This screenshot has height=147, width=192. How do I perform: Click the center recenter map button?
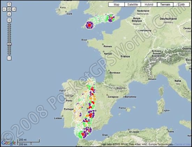[9, 9]
